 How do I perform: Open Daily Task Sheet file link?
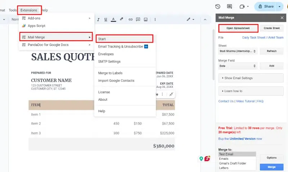coord(263,38)
